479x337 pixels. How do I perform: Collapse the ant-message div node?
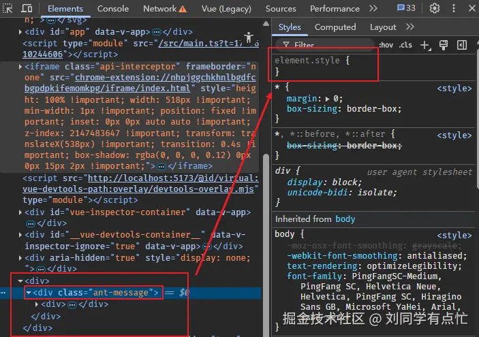pyautogui.click(x=29, y=293)
